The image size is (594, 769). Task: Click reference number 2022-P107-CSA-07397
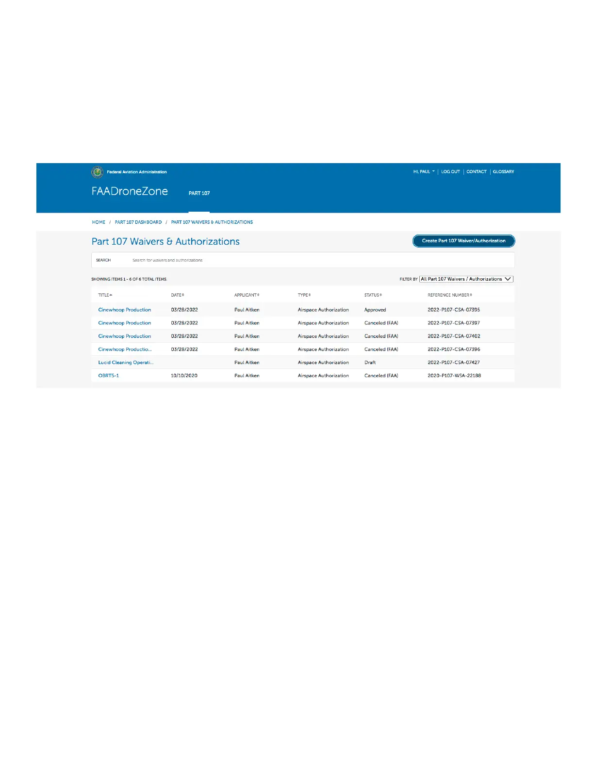click(454, 323)
